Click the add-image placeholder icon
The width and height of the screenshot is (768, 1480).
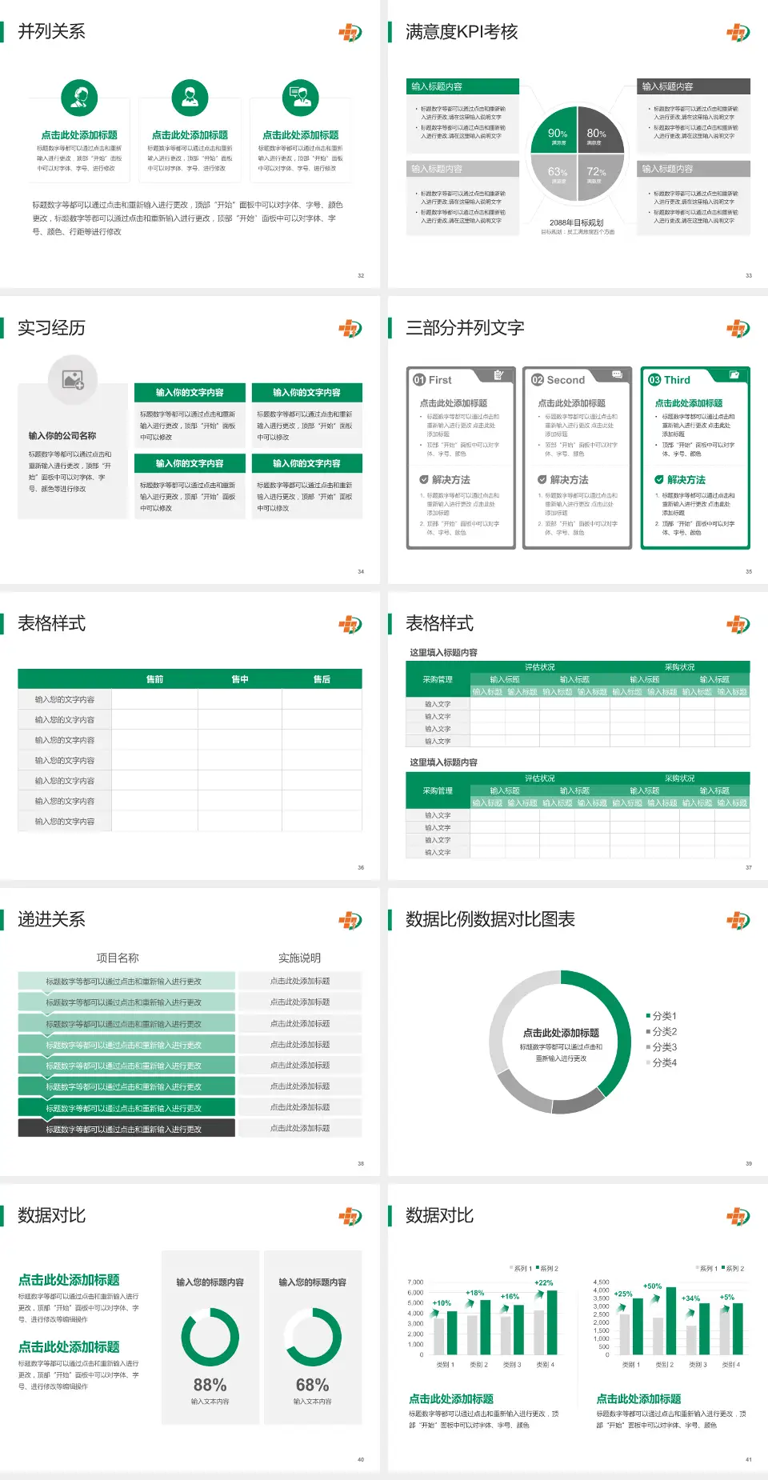(x=73, y=380)
